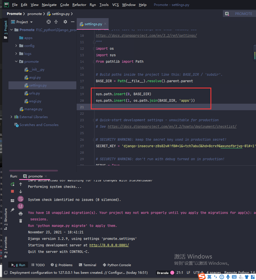This screenshot has width=256, height=280.
Task: Fold the import block at line 12
Action: (x=94, y=49)
